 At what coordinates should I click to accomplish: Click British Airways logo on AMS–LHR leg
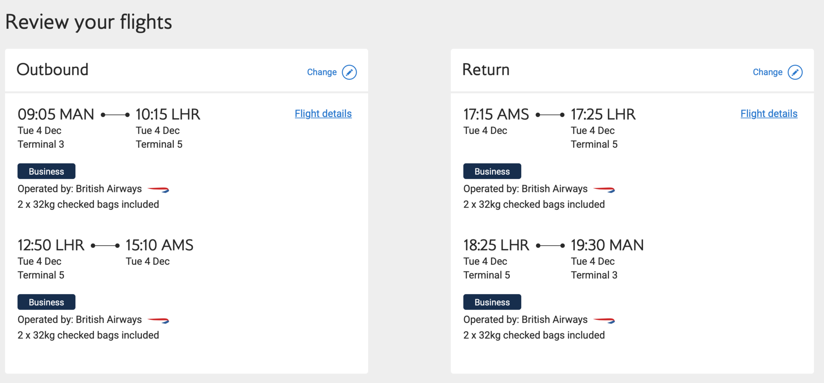click(604, 189)
